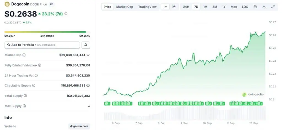The image size is (282, 130).
Task: Click the volume bars area under chart
Action: tap(185, 113)
